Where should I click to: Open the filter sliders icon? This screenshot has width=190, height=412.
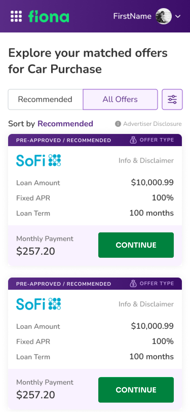pyautogui.click(x=172, y=99)
